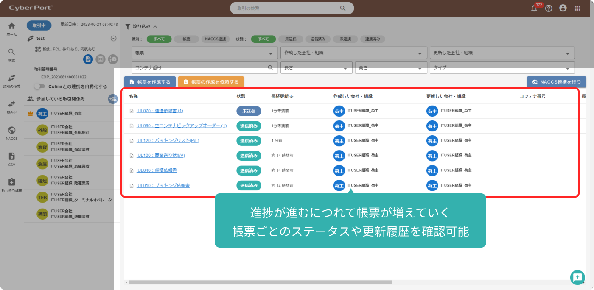The height and width of the screenshot is (290, 594).
Task: Toggle Colinsとの連携を自動化する switch
Action: 39,86
